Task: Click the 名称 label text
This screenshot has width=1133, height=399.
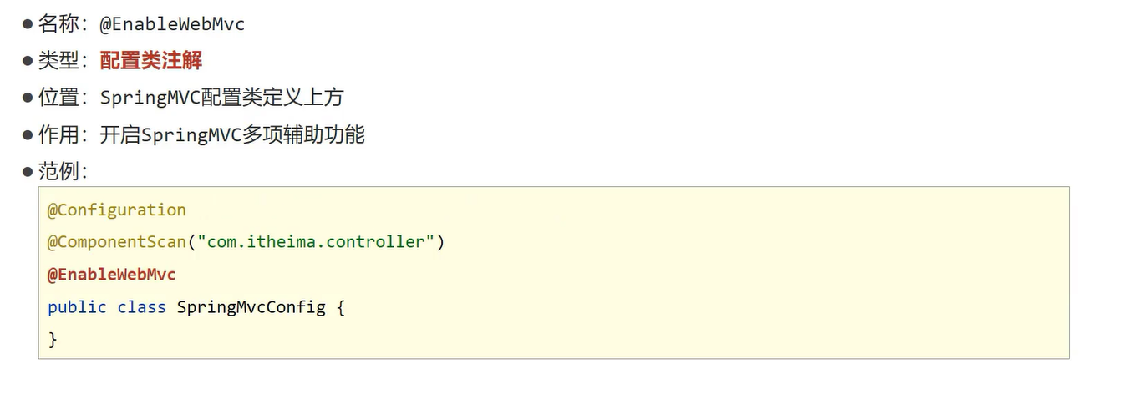Action: point(58,24)
